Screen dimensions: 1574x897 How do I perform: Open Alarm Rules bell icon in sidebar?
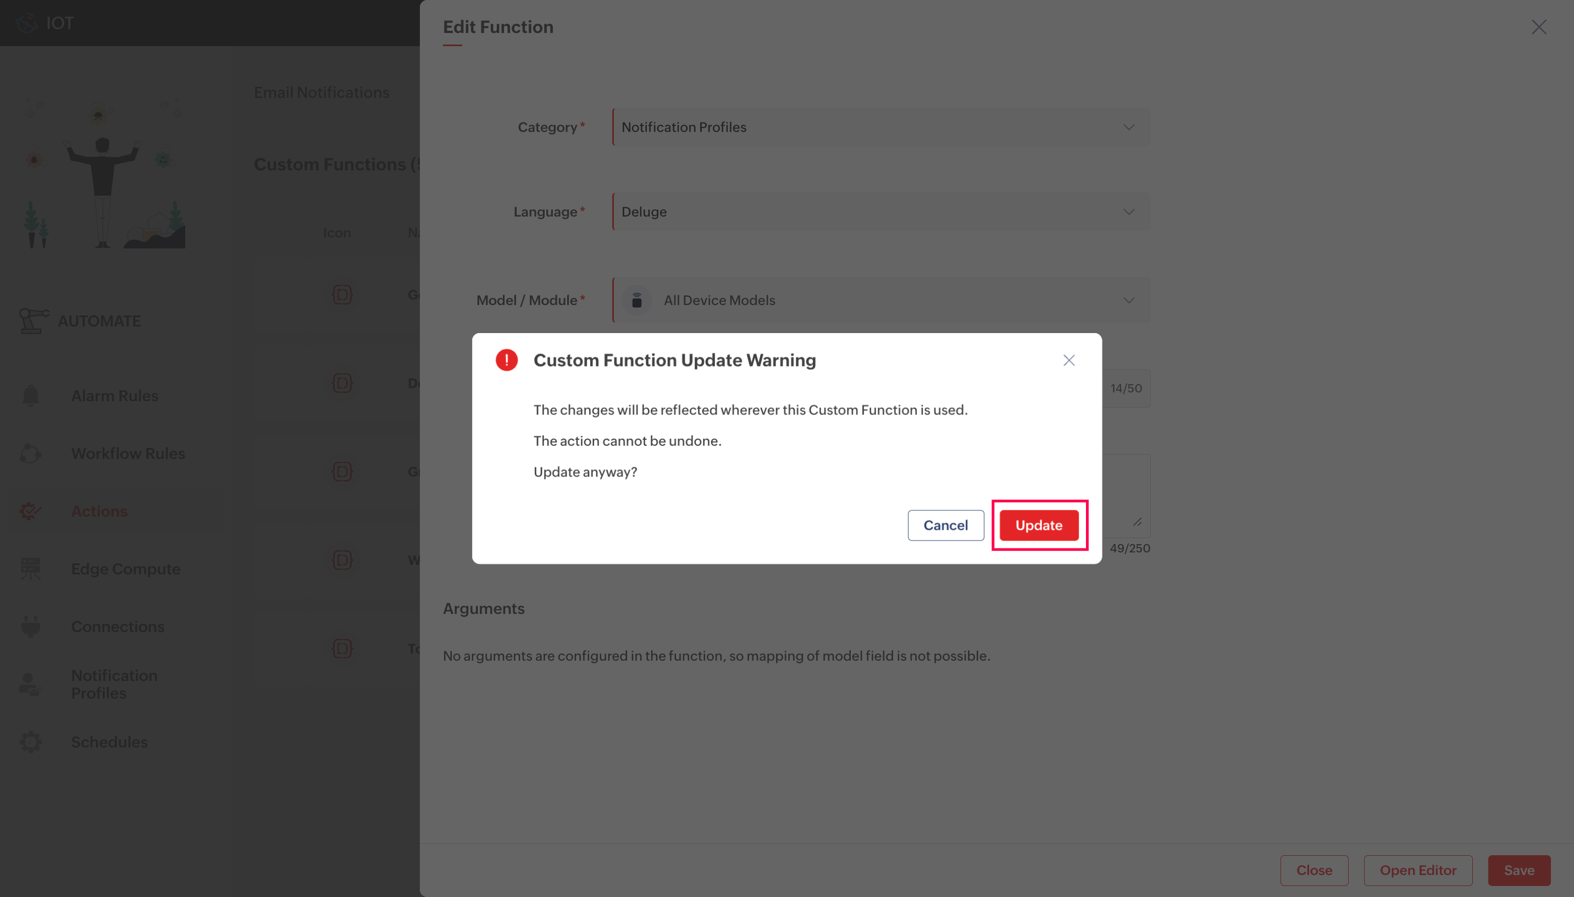pyautogui.click(x=30, y=396)
